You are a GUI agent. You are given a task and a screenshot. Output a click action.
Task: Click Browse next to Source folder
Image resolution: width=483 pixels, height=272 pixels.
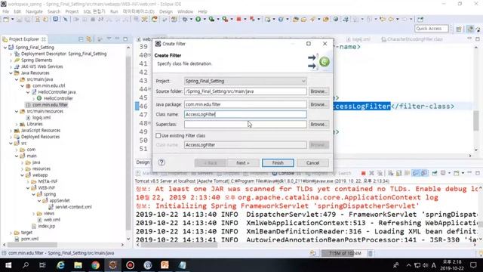[318, 91]
